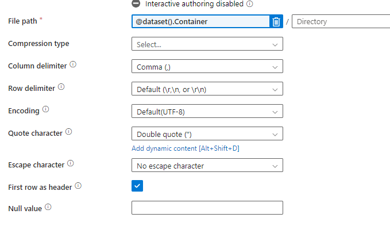390x233 pixels.
Task: Click the Null value info icon
Action: [48, 207]
